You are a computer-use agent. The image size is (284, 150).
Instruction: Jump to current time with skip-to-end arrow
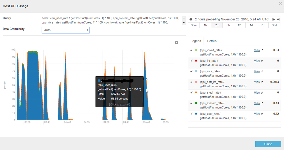278,19
